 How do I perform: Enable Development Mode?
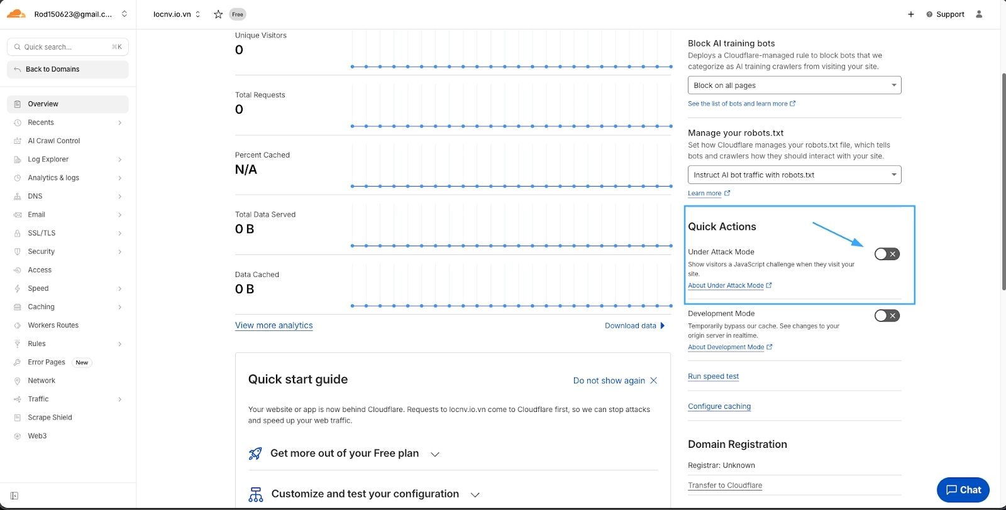click(887, 315)
